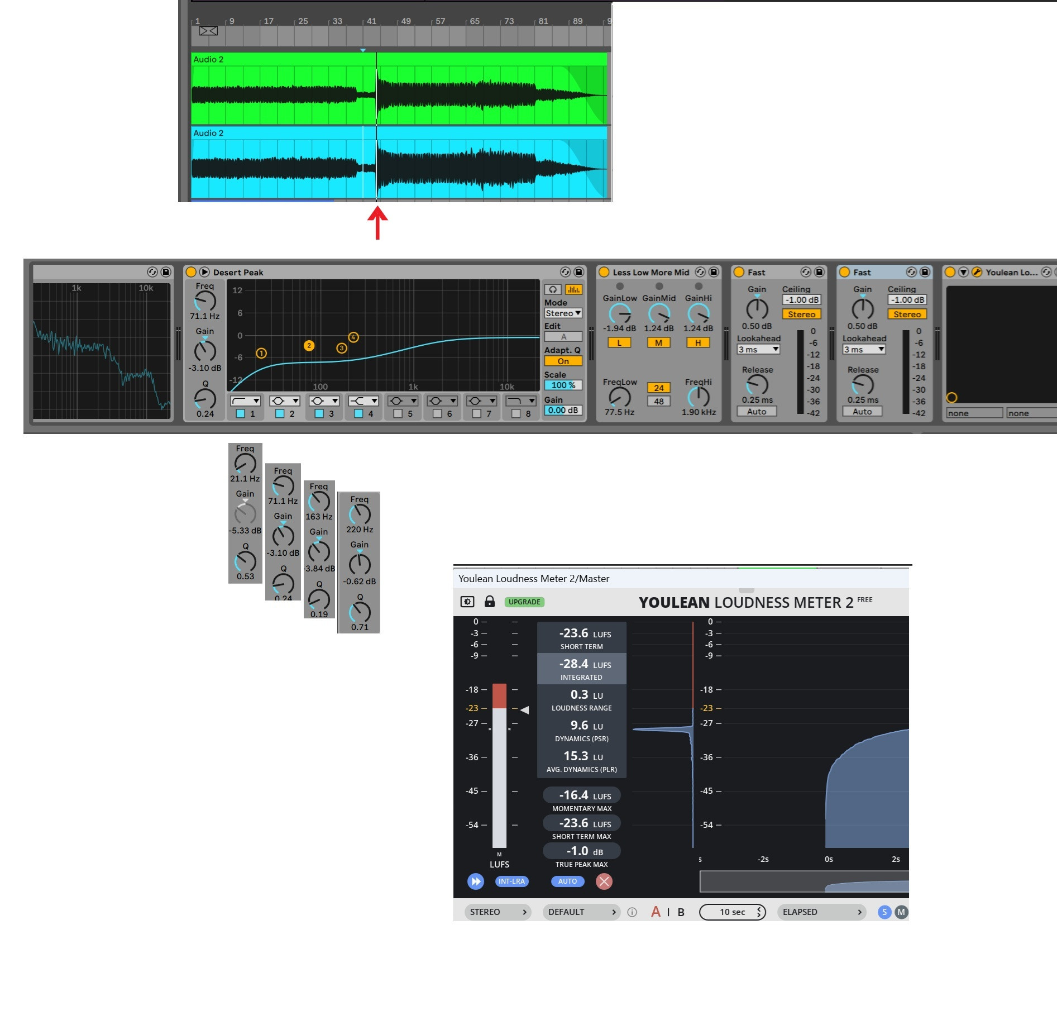Viewport: 1057px width, 1020px height.
Task: Click the GainLow knob
Action: 620,314
